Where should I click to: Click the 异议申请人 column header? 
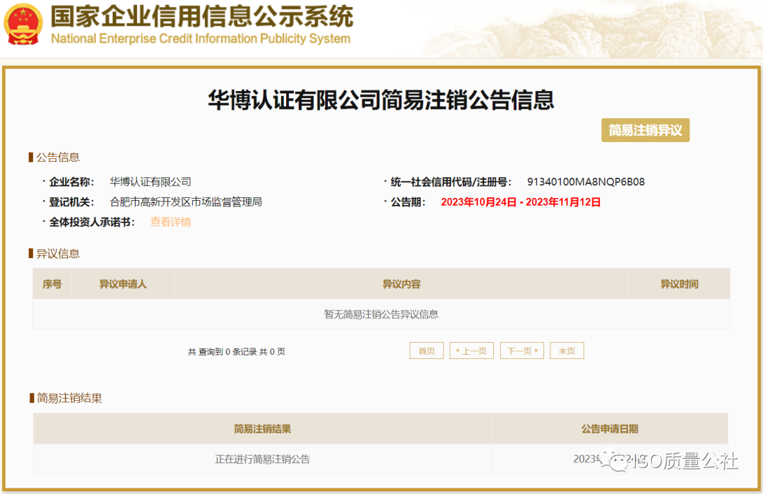tap(123, 284)
